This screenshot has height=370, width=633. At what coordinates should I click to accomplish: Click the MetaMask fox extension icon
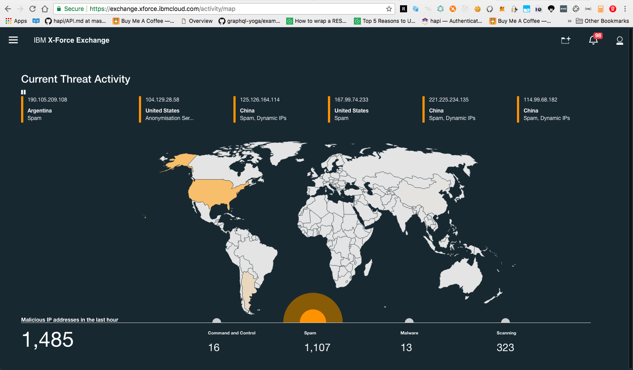click(x=502, y=9)
